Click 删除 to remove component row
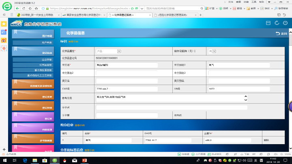Screen dimensions: 292x164 pyautogui.click(x=266, y=140)
